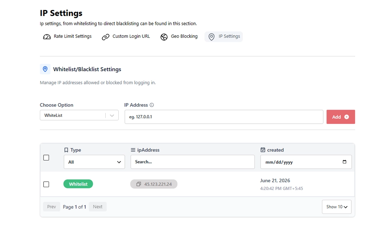
Task: Click the plus circle icon in Add button
Action: [346, 117]
